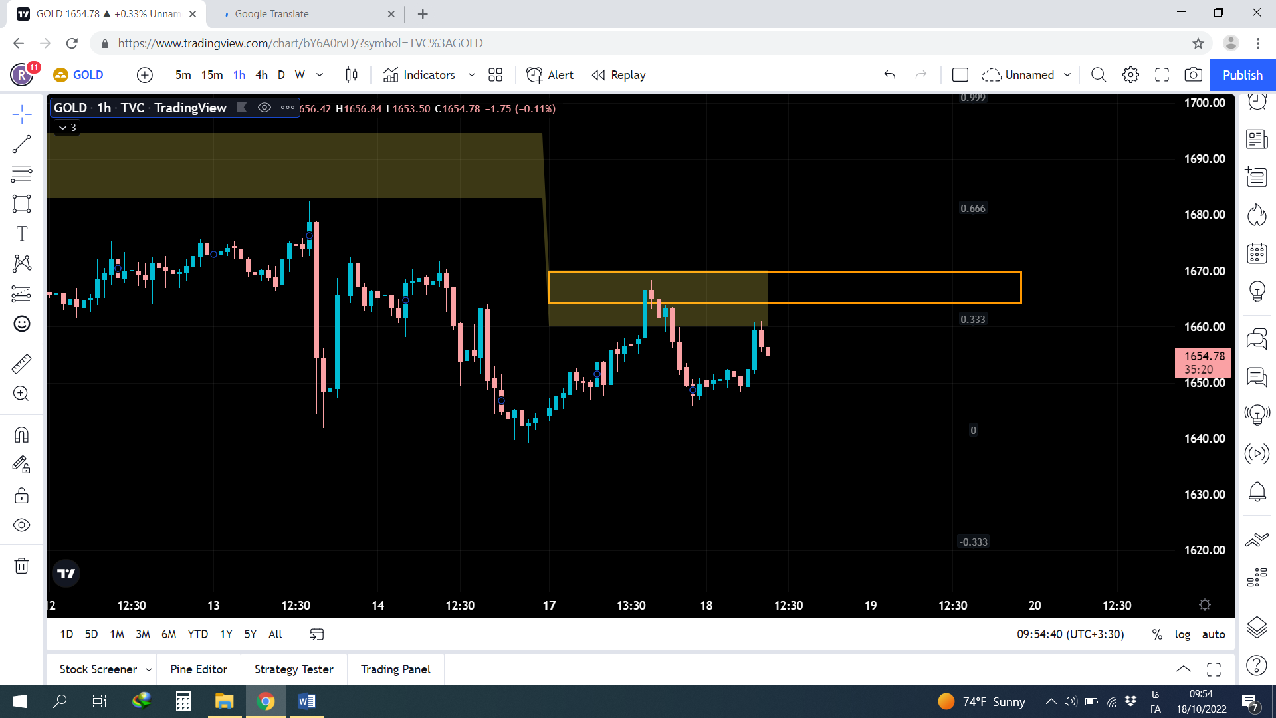The image size is (1276, 718).
Task: Open the measure ruler tool
Action: (21, 364)
